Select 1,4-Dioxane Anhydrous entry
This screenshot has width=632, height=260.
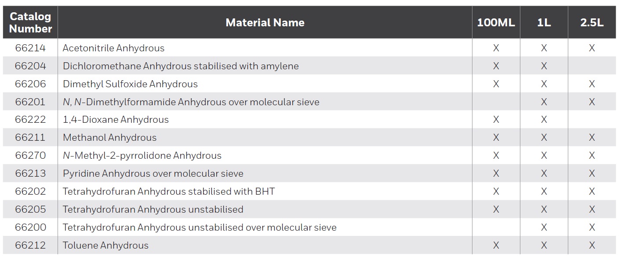tap(116, 120)
